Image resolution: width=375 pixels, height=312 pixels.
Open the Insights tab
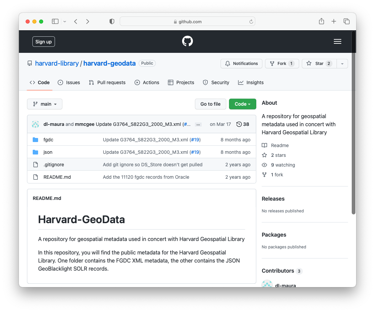251,82
